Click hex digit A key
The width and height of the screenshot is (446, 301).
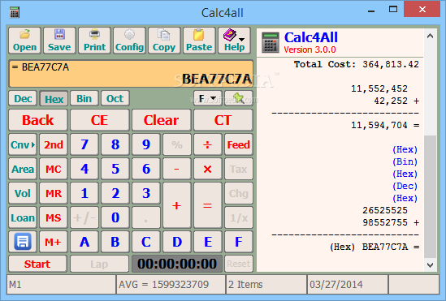tap(84, 242)
